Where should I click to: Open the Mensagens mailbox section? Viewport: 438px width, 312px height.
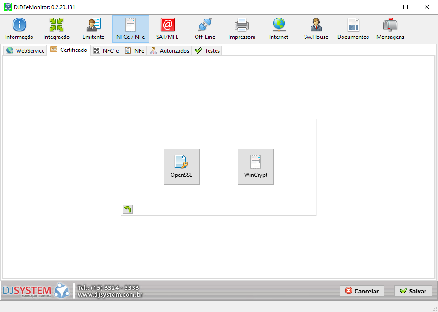(390, 29)
